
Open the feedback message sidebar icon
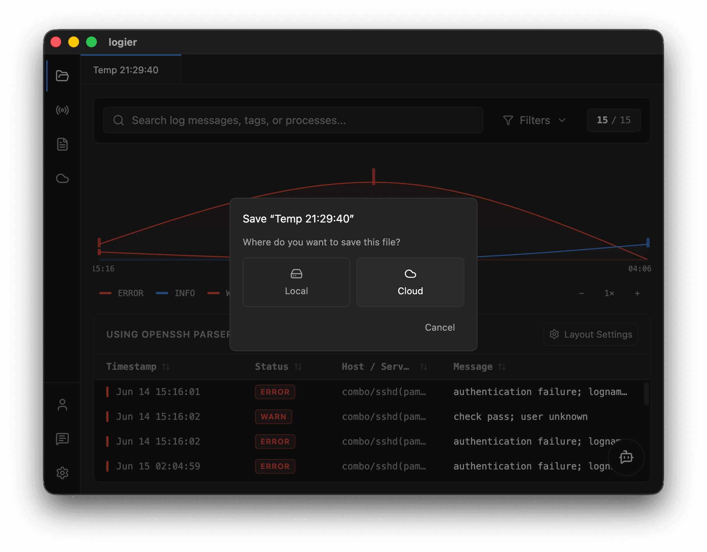tap(62, 439)
